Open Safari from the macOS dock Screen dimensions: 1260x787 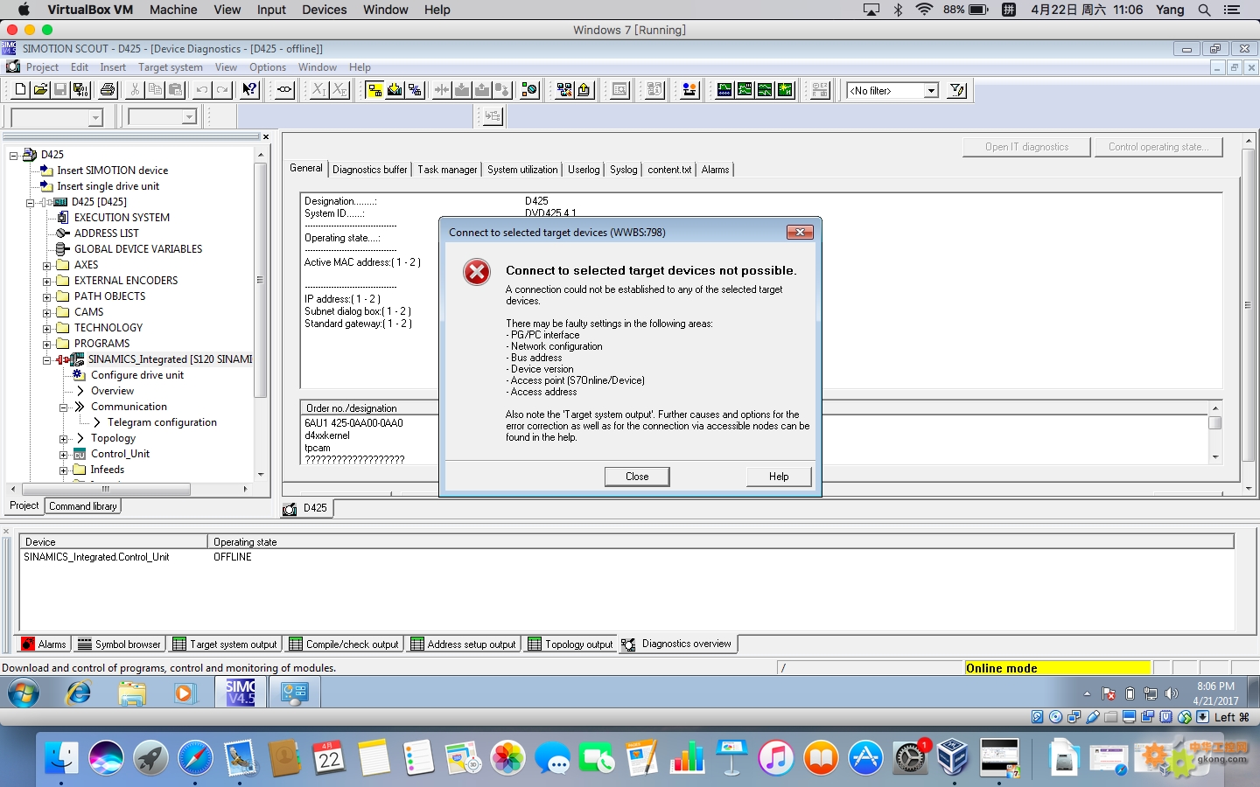click(x=195, y=757)
